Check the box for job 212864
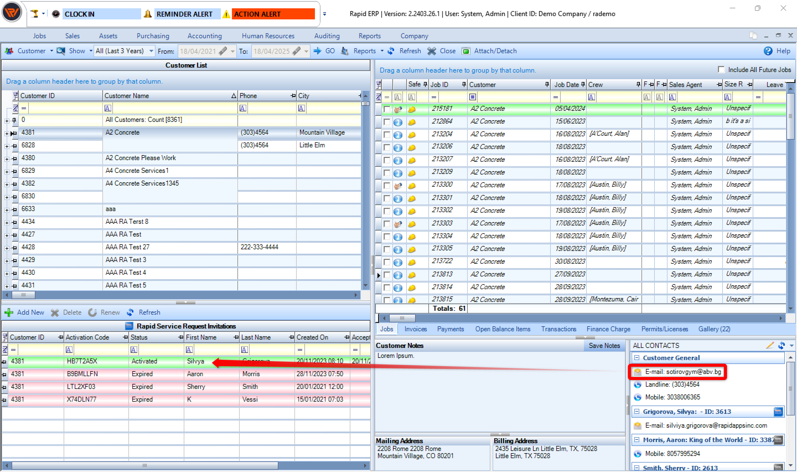 click(387, 122)
